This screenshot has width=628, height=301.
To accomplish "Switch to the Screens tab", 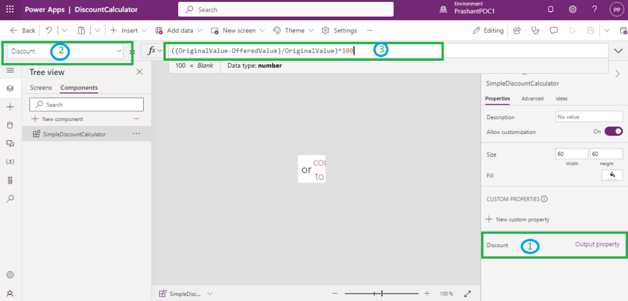I will tap(41, 88).
